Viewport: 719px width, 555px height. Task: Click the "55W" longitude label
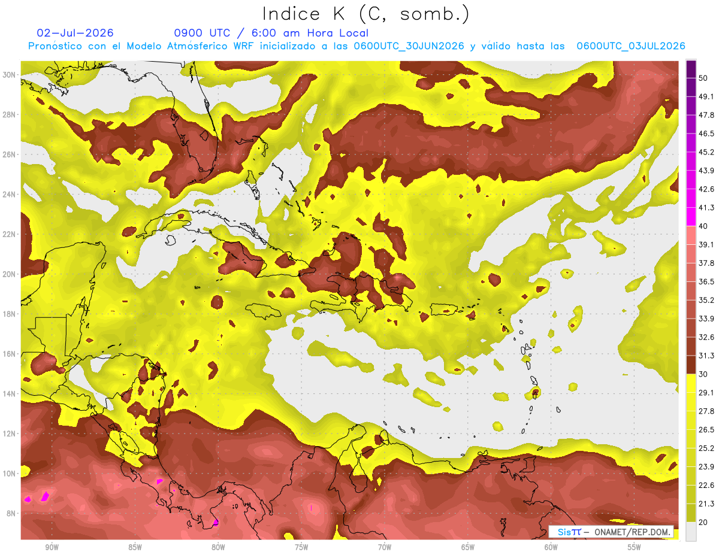tap(635, 548)
